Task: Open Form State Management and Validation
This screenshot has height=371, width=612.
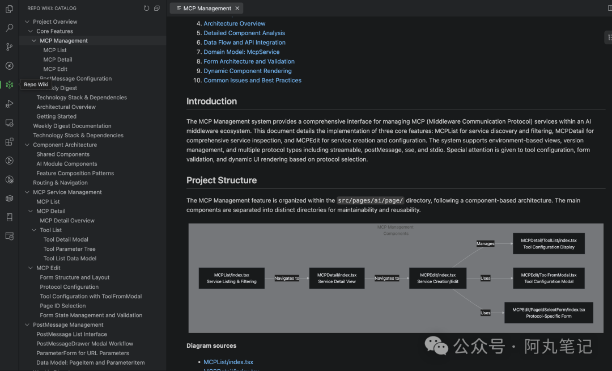Action: click(91, 315)
